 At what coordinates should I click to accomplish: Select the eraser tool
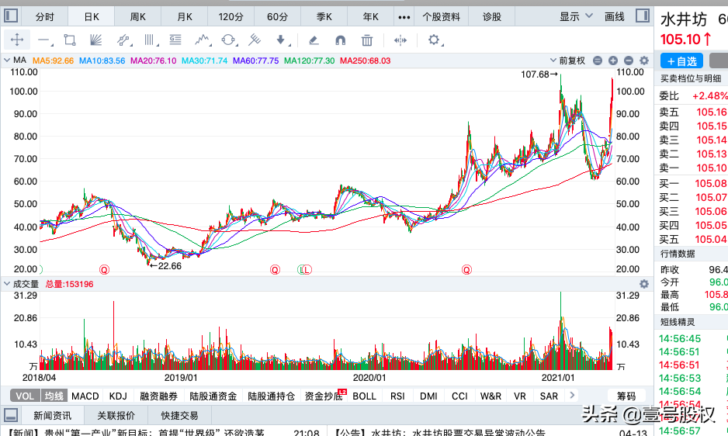click(x=314, y=40)
